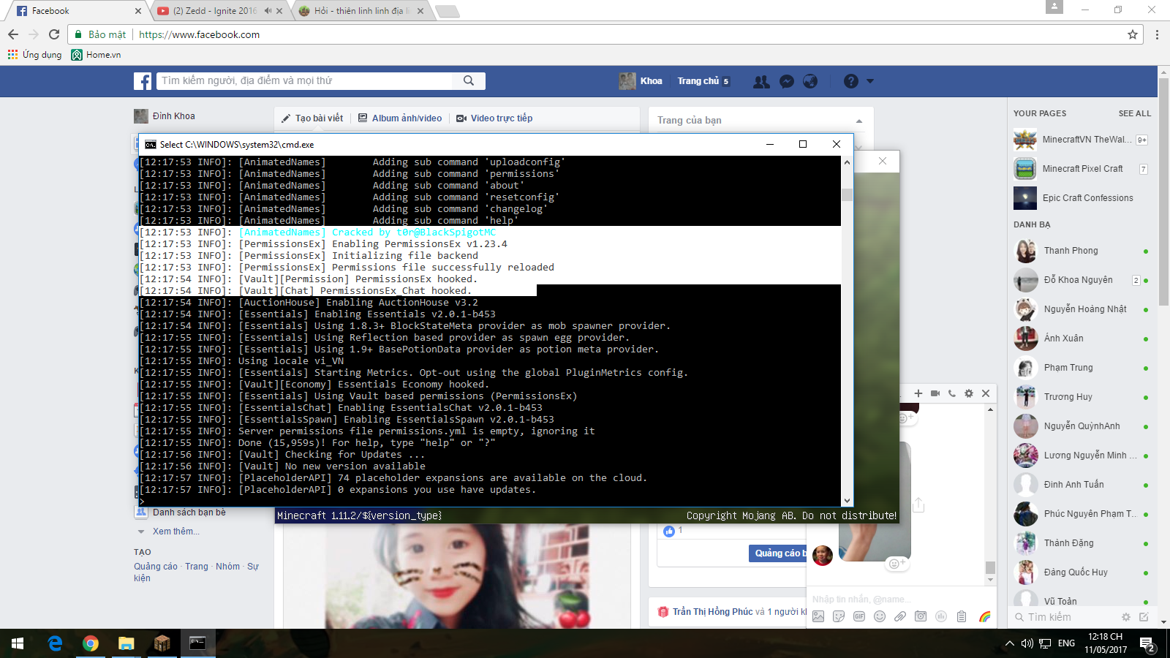Select the Tạo bài viết composer tab
The height and width of the screenshot is (658, 1170).
312,118
